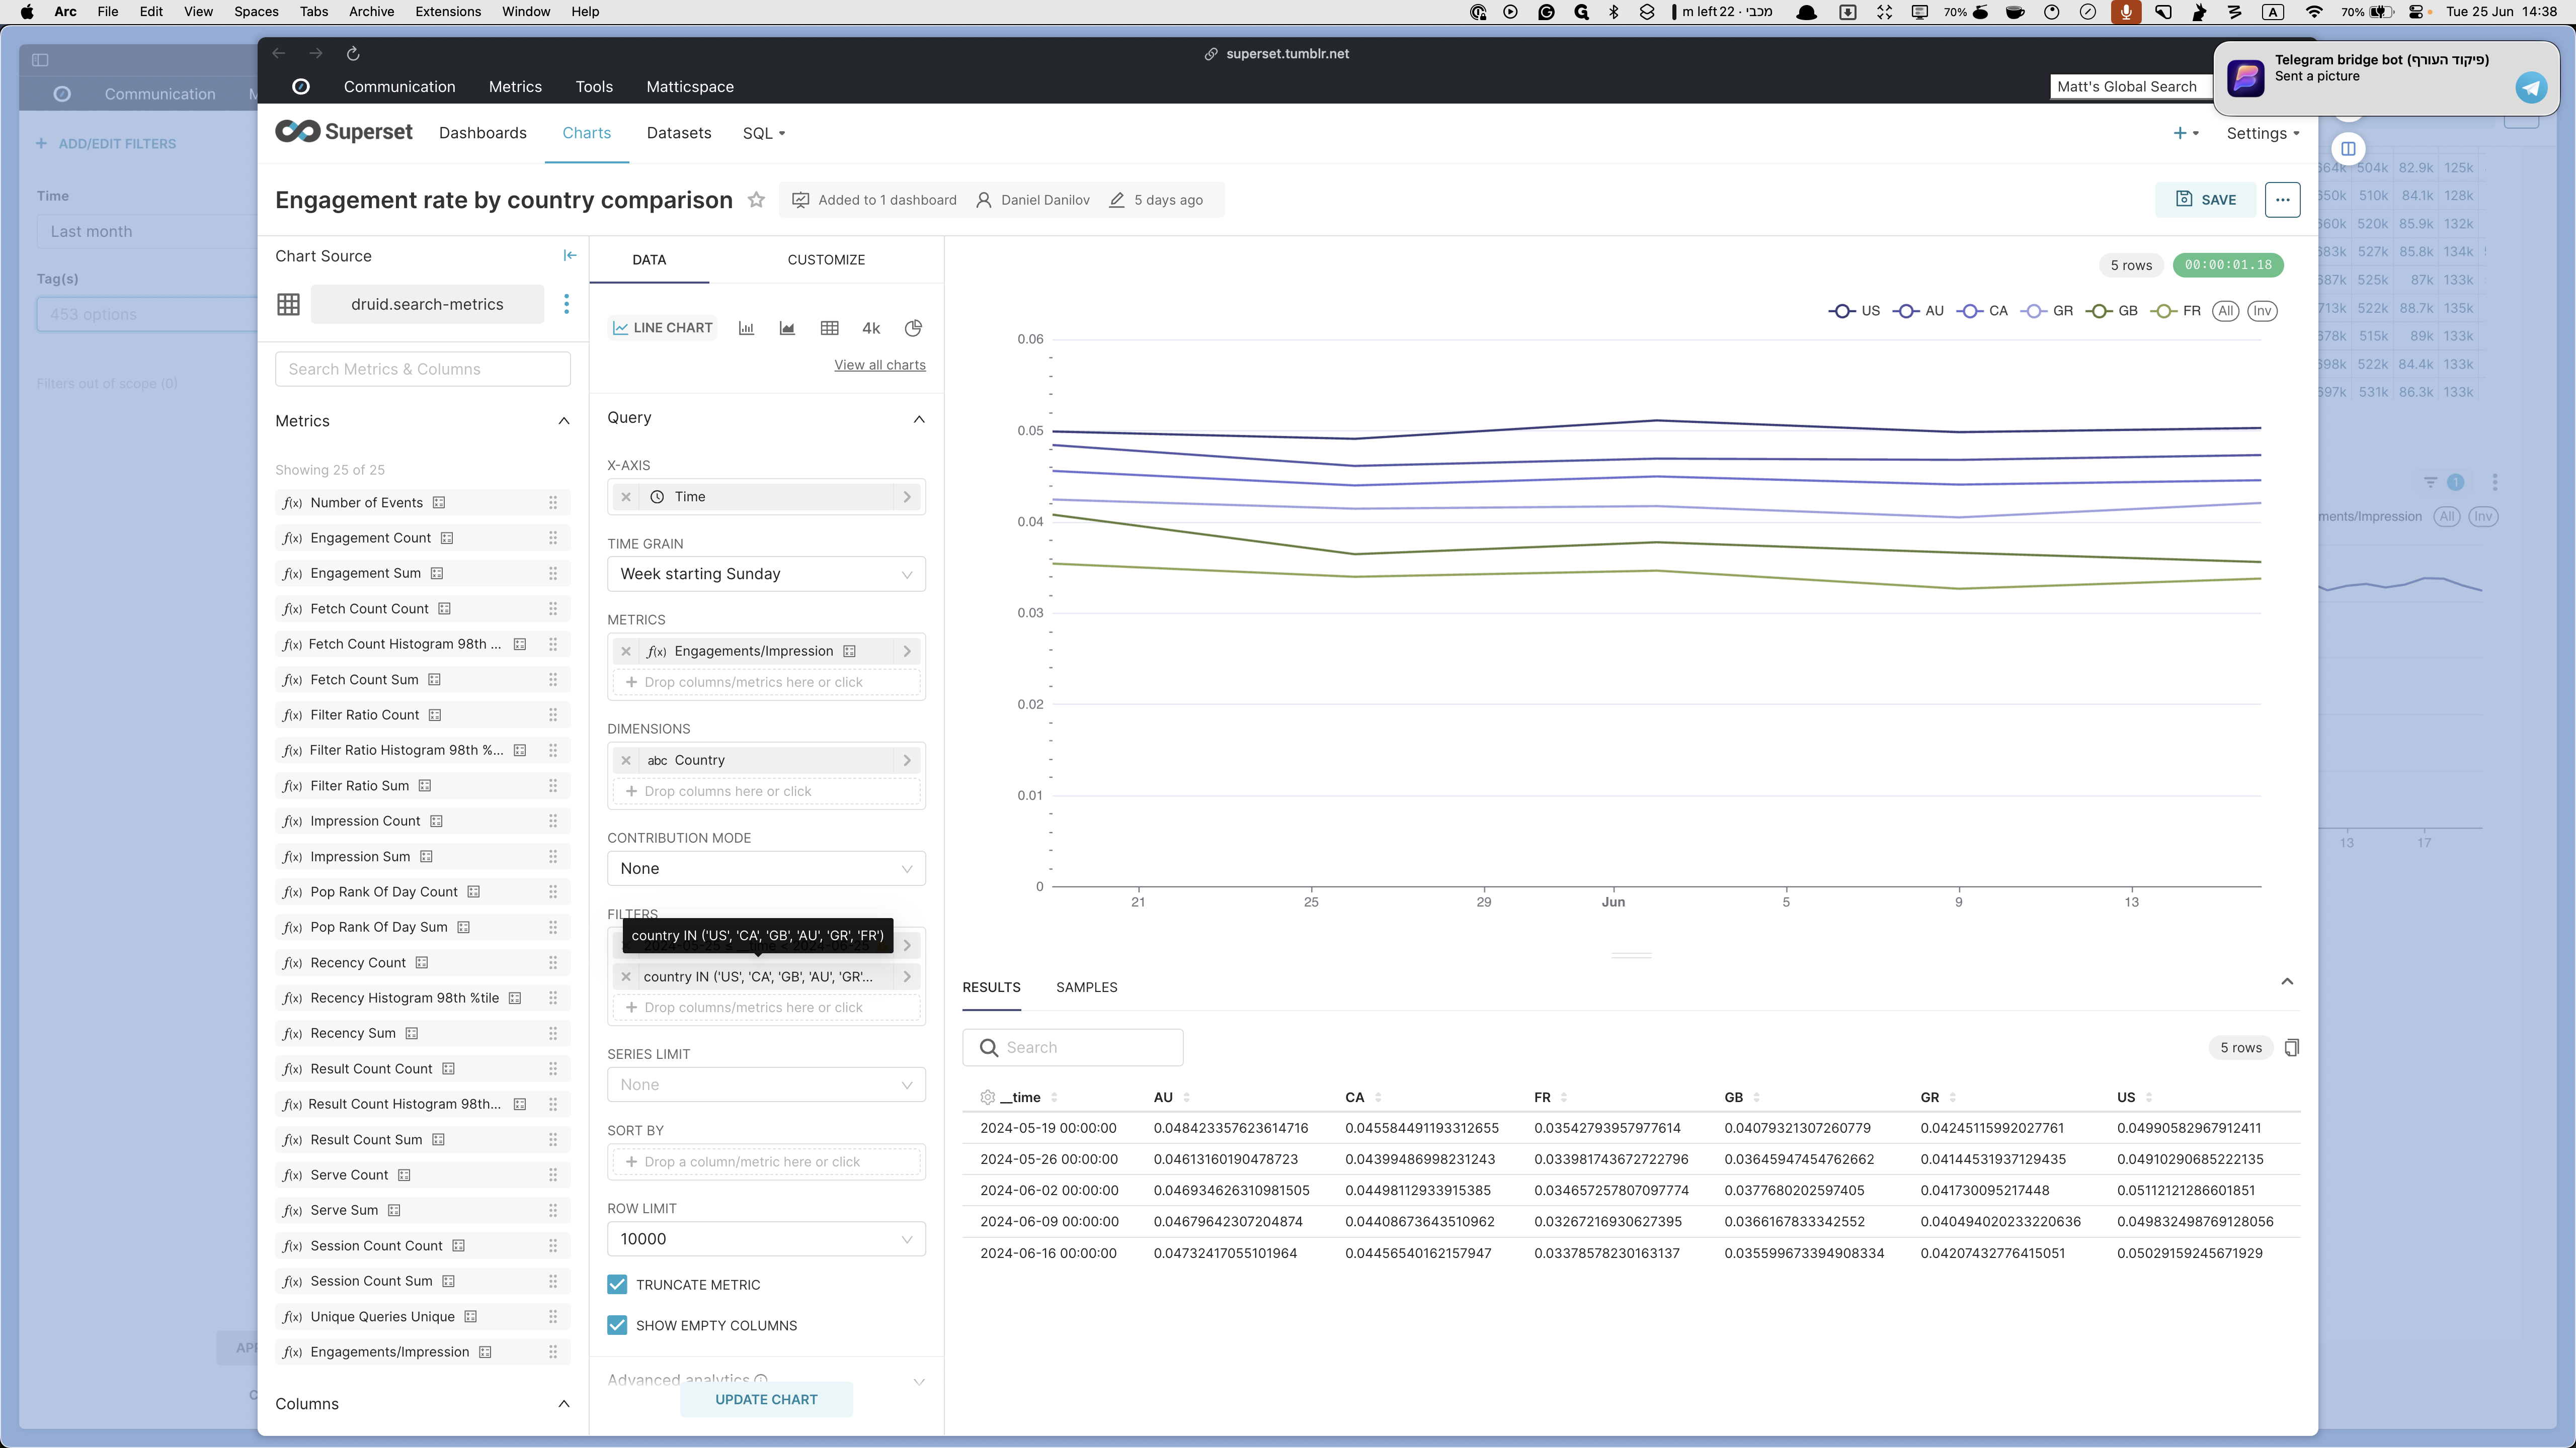Image resolution: width=2576 pixels, height=1448 pixels.
Task: Remove the Country dimension
Action: click(626, 761)
